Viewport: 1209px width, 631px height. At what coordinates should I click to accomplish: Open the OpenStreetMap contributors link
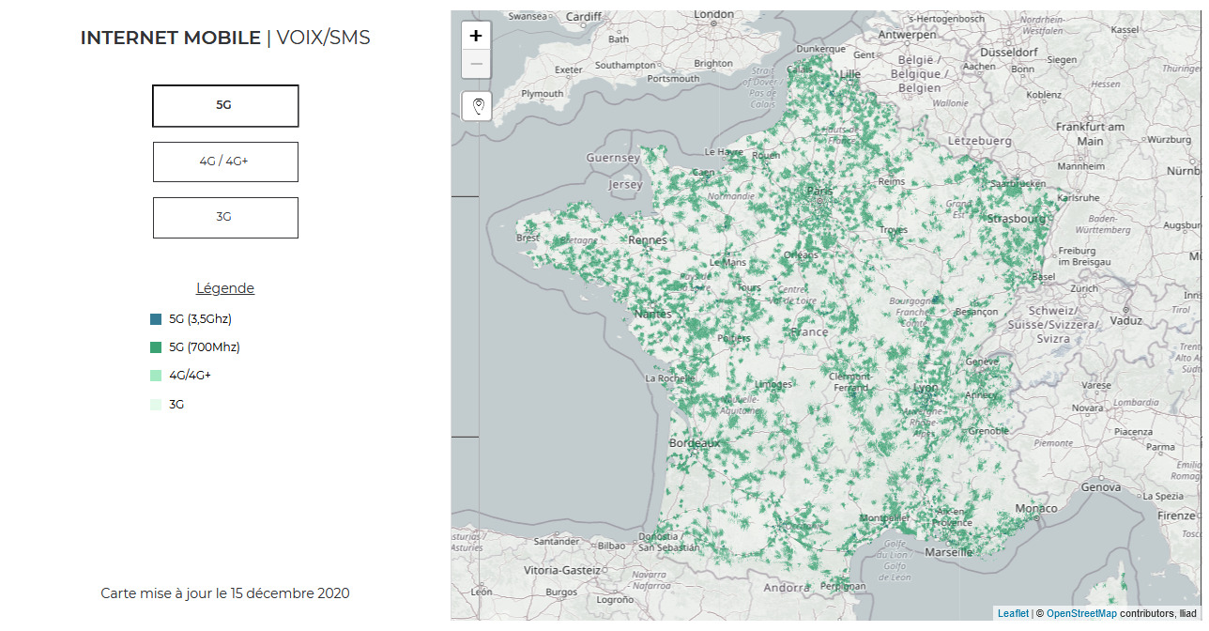[x=1081, y=613]
